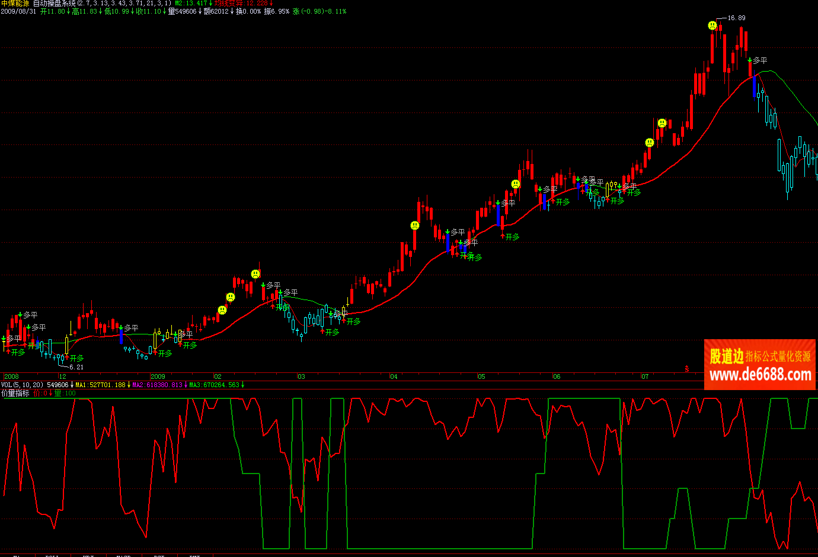Click the yellow MA1:527701.188 value
The image size is (818, 557).
click(101, 385)
